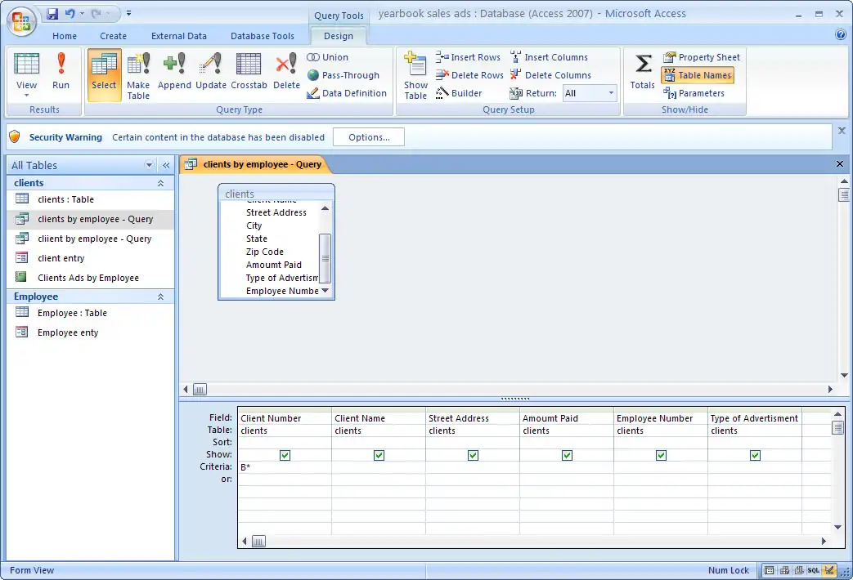Open the Return value dropdown

611,93
